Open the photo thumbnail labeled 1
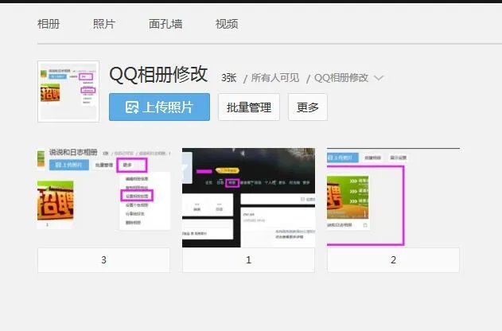Viewport: 502px width, 331px height. click(x=248, y=197)
